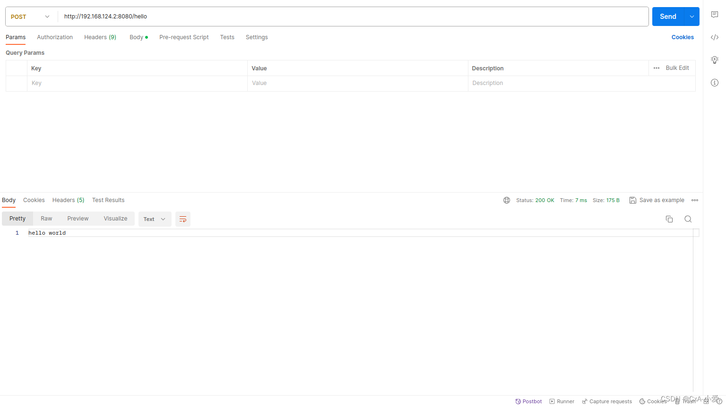Screen dimensions: 726x407
Task: Click the Bulk Edit link
Action: (677, 68)
